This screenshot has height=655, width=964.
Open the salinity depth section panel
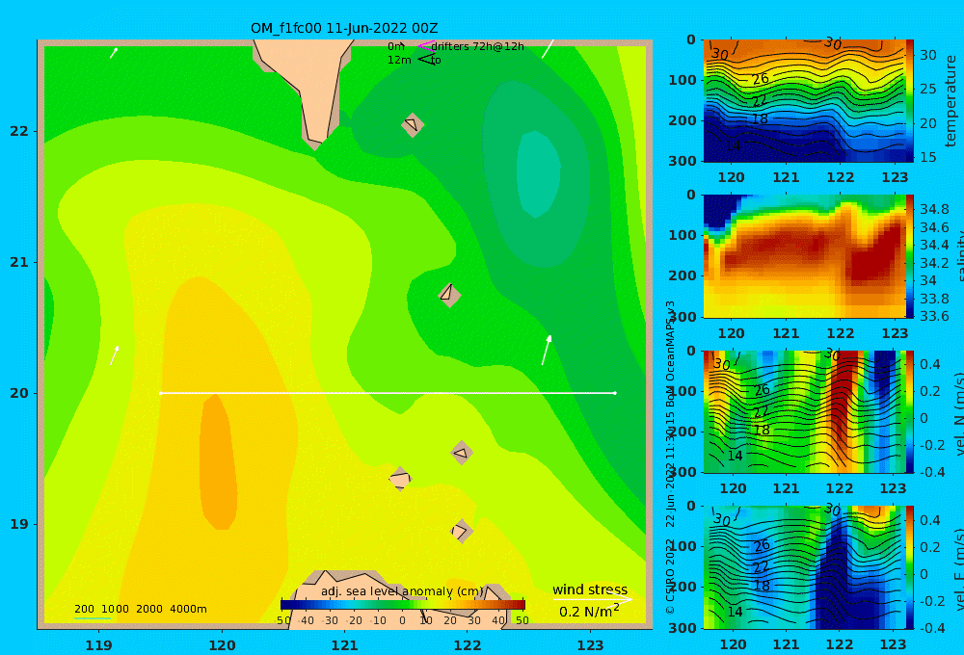coord(804,256)
